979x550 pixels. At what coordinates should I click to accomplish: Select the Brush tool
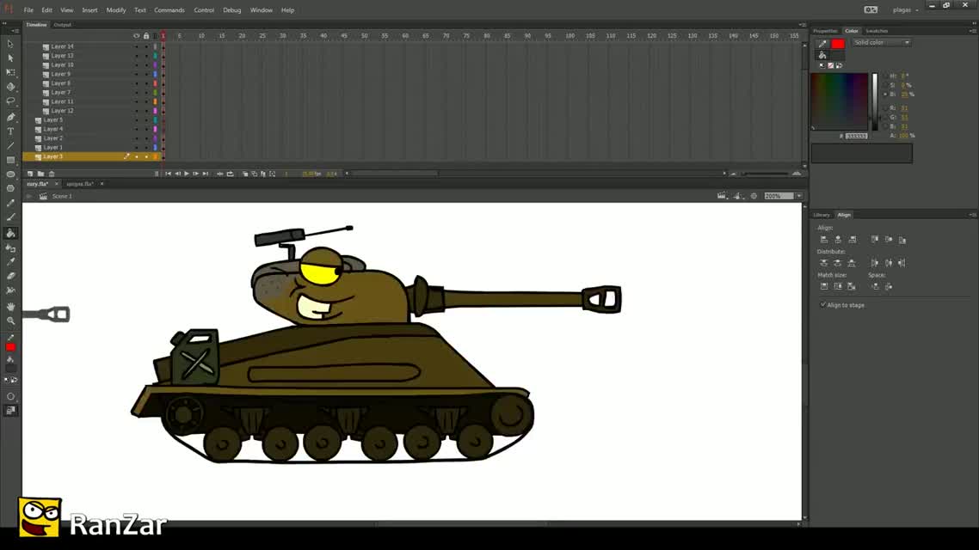[x=10, y=217]
